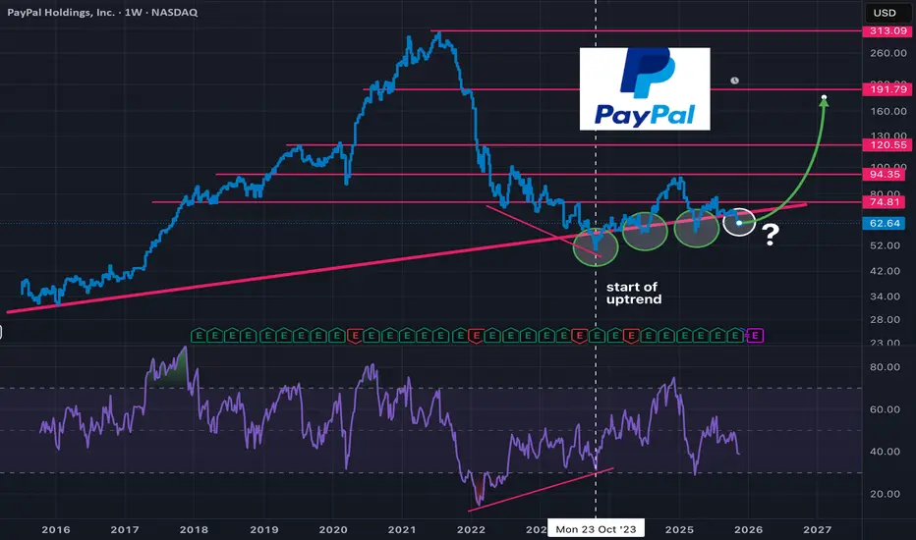Viewport: 916px width, 540px height.
Task: Select the 313.09 price level label
Action: point(887,31)
